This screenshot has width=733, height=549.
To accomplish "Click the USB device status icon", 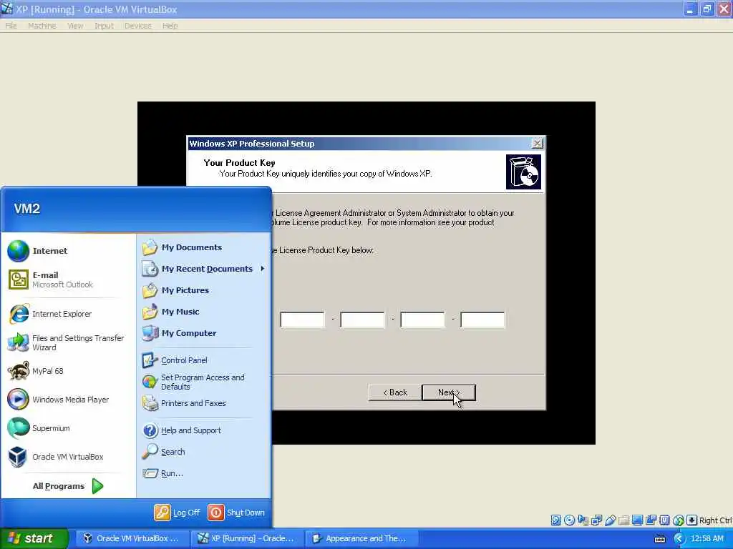I will click(610, 520).
